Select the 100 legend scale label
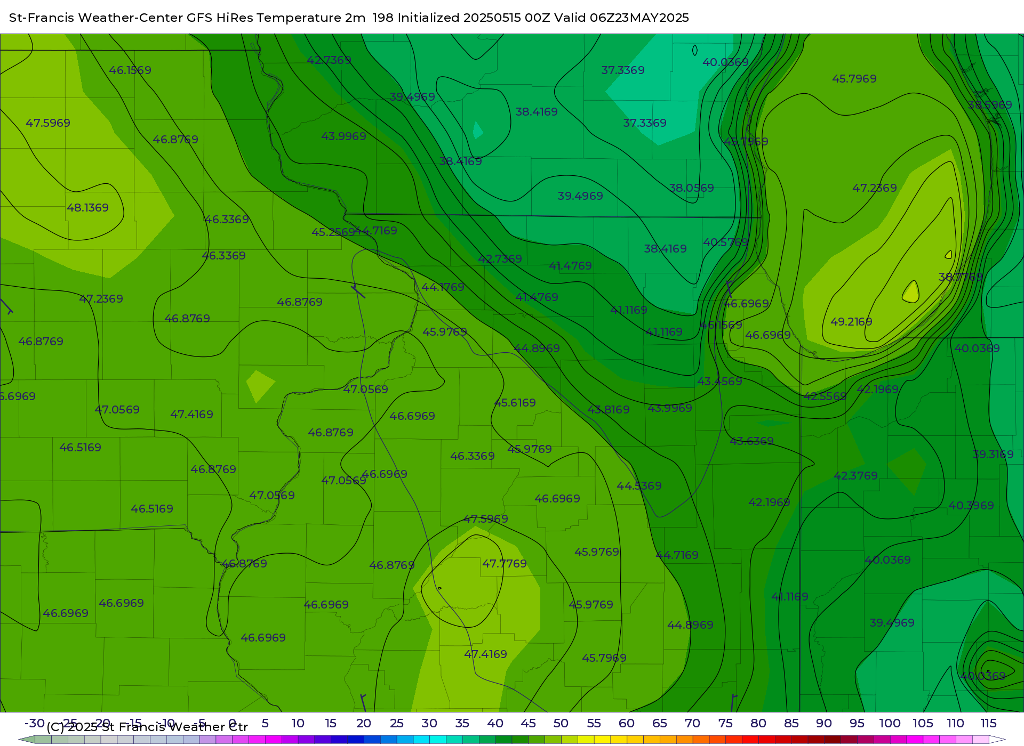Image resolution: width=1024 pixels, height=746 pixels. (890, 724)
